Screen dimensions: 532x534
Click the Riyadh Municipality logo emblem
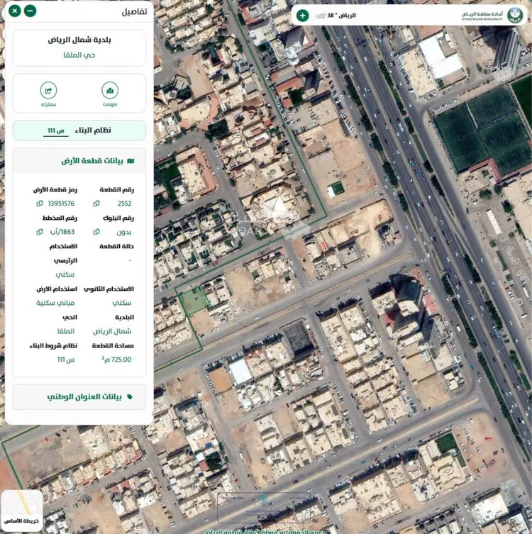[x=515, y=16]
